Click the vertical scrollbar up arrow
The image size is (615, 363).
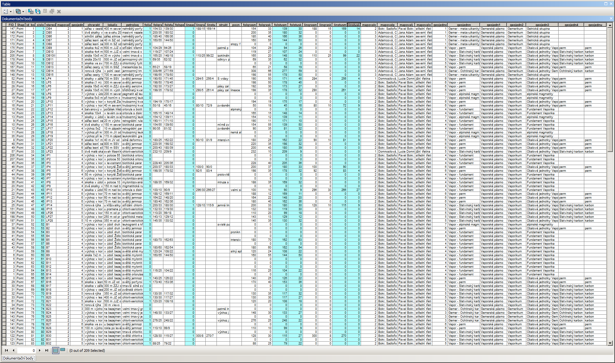click(x=610, y=25)
